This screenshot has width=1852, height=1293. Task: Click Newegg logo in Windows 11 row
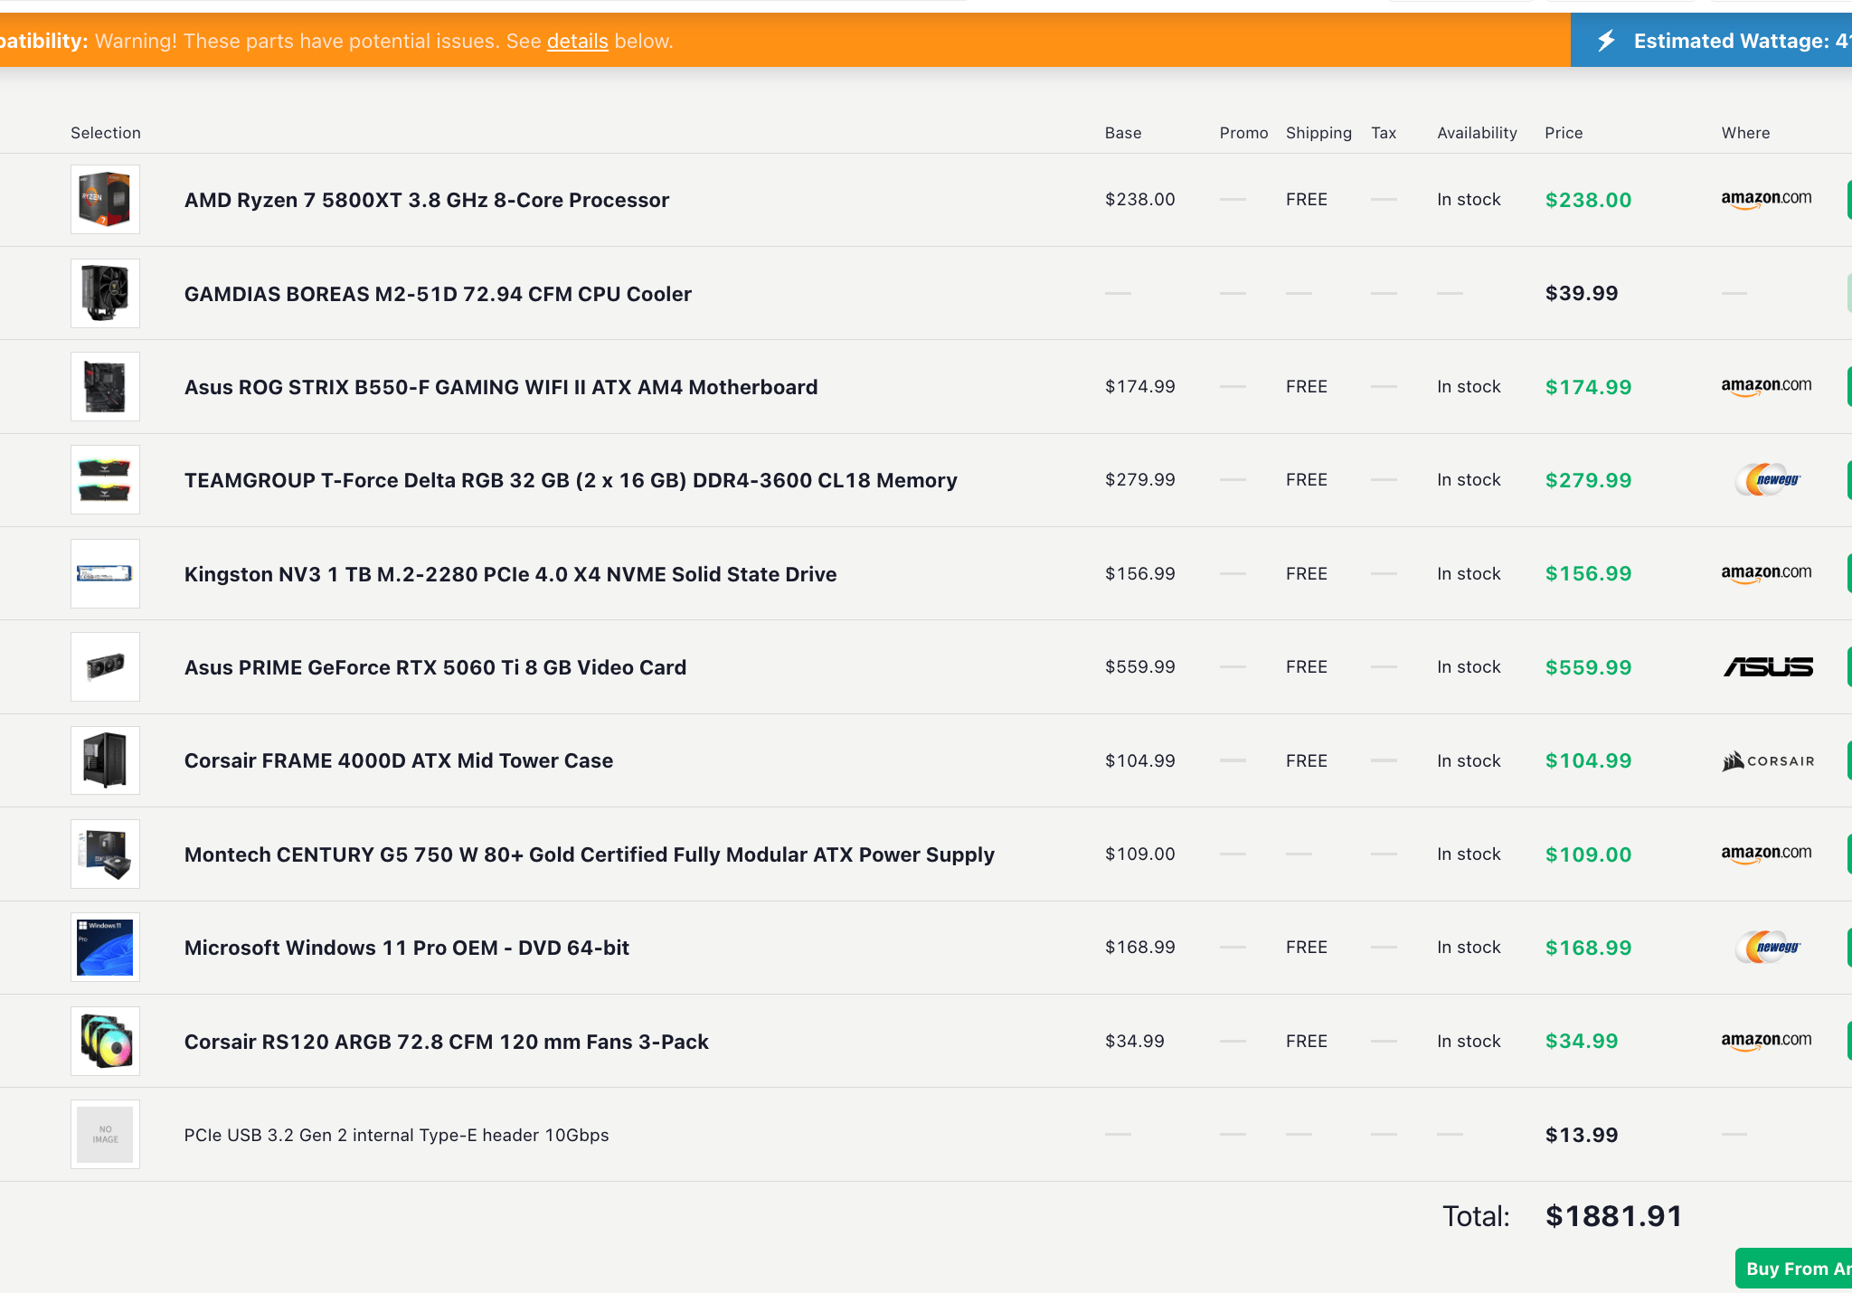tap(1769, 948)
